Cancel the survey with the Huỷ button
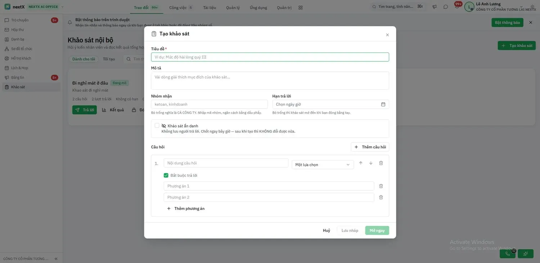 pos(327,230)
